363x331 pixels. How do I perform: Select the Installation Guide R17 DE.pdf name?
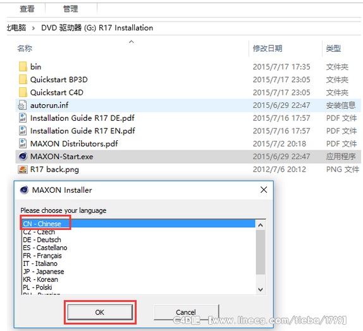(82, 118)
